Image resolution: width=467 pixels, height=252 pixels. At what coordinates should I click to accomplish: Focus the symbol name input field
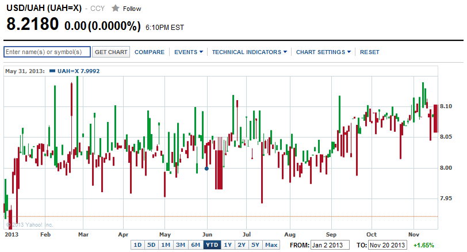tap(47, 52)
